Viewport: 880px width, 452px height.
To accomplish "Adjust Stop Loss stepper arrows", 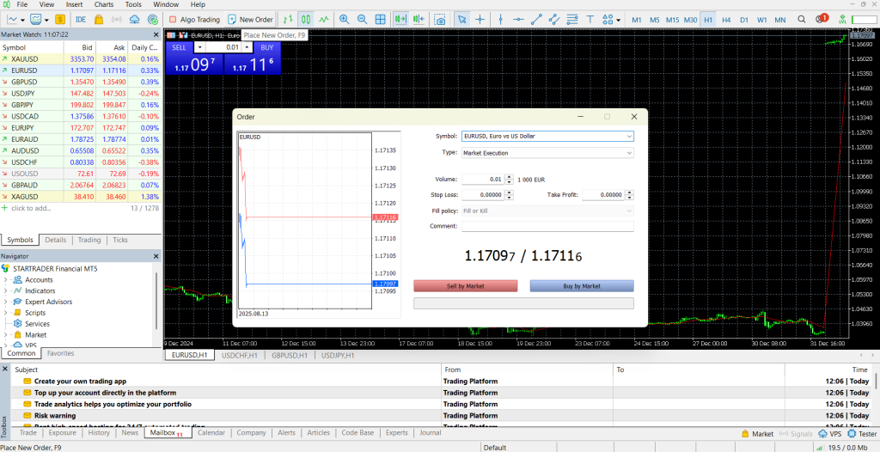I will (509, 195).
